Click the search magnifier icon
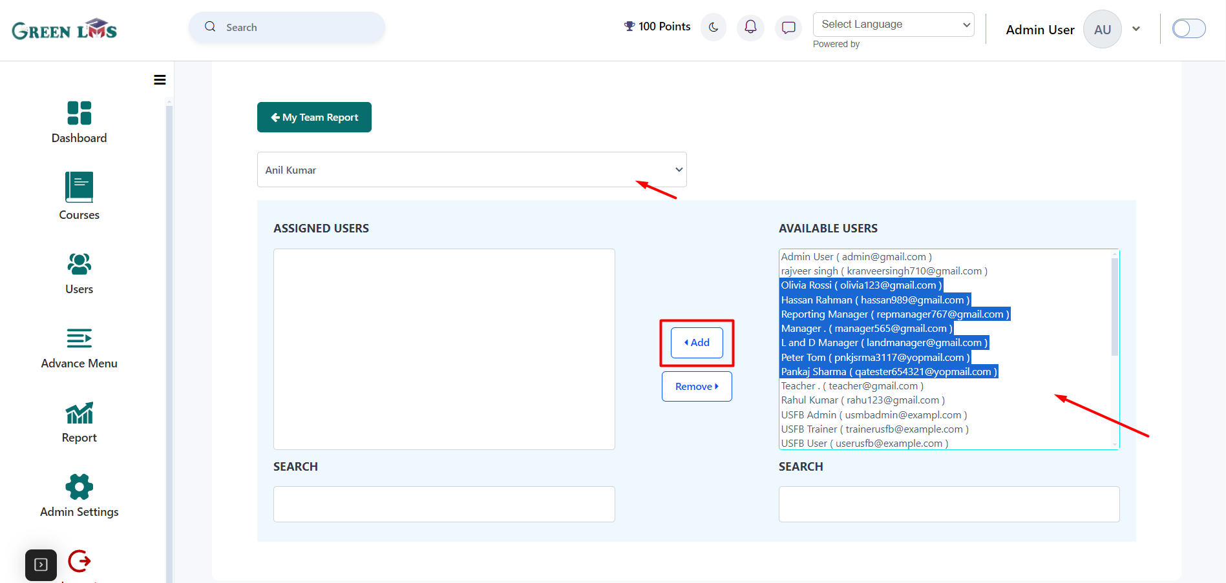Image resolution: width=1226 pixels, height=583 pixels. coord(210,27)
